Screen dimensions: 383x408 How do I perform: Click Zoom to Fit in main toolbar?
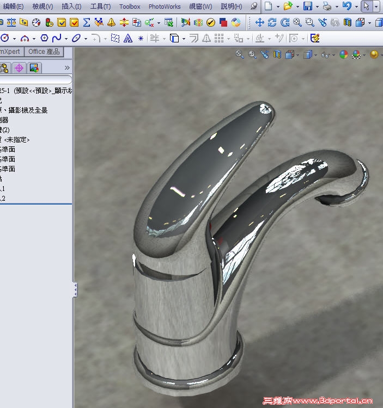point(297,23)
